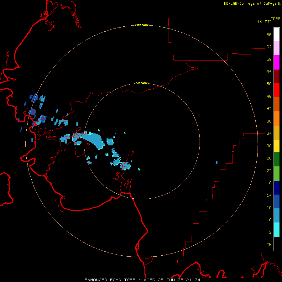Pick the yellow legend swatch
The image size is (282, 282).
click(277, 146)
